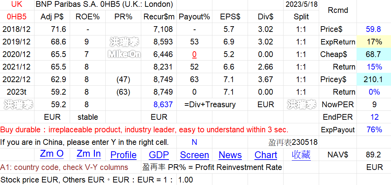Click the 2020/12 EPS$ value 5.2
Image resolution: width=391 pixels, height=185 pixels.
pyautogui.click(x=229, y=54)
